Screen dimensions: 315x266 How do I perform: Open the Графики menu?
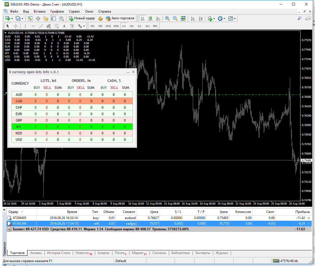click(57, 11)
